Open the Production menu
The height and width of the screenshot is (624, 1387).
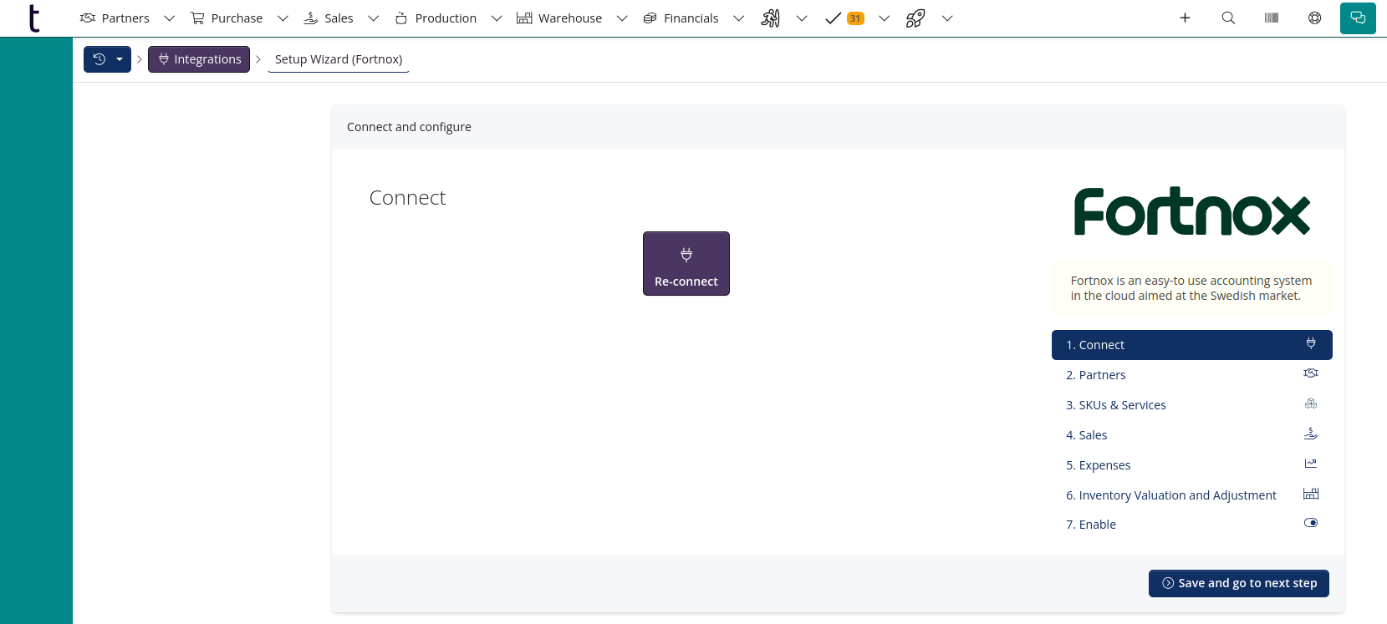point(436,18)
